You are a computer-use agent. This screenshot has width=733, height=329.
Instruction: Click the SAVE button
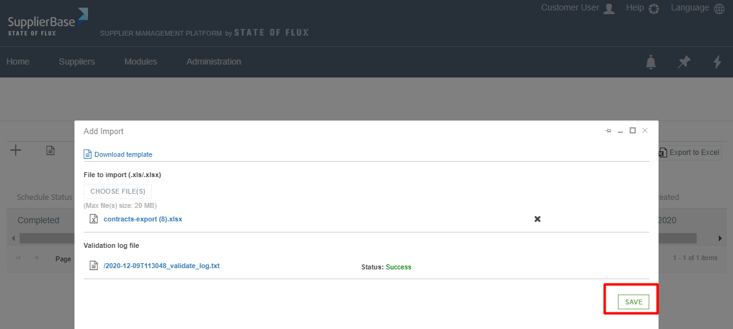(633, 302)
